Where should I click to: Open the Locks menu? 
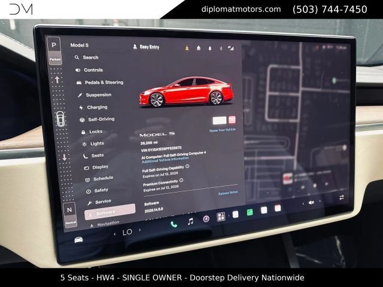coord(92,132)
